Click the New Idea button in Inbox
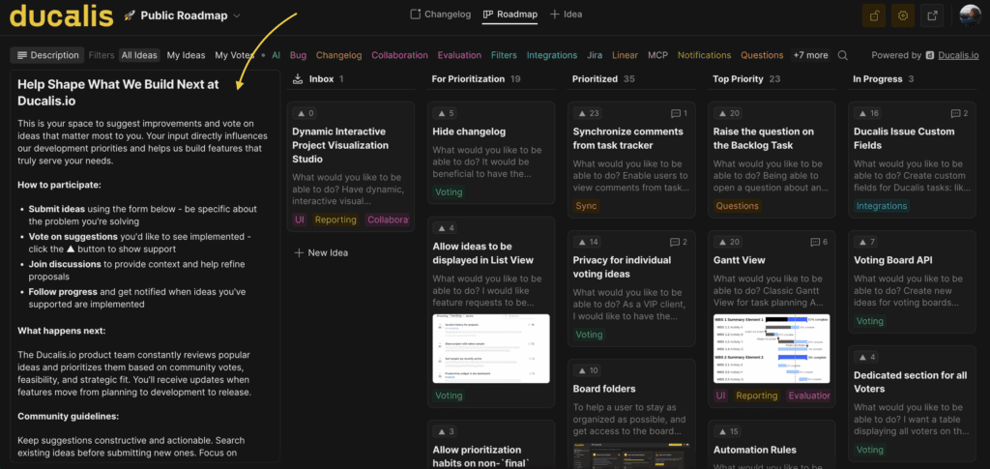Image resolution: width=990 pixels, height=469 pixels. coord(324,252)
